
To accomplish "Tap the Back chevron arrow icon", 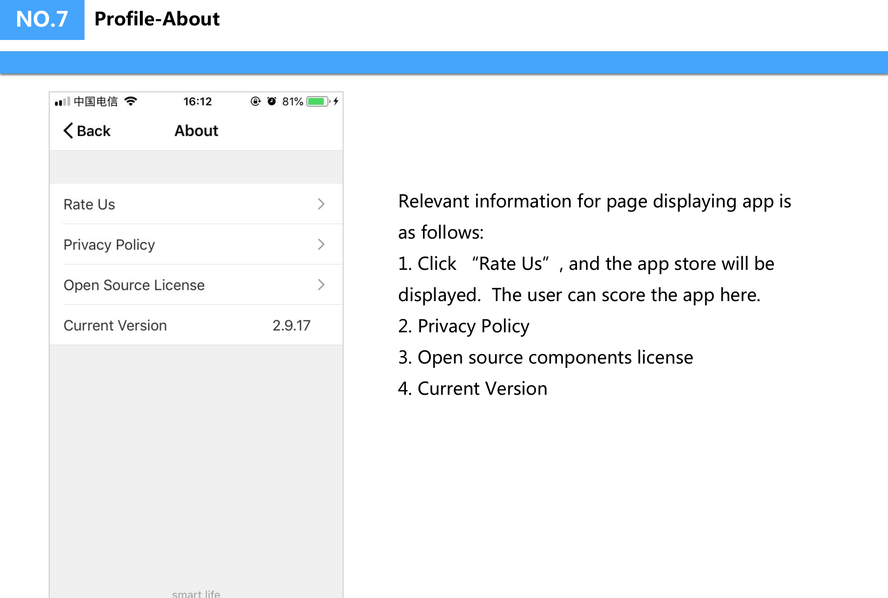I will point(68,131).
